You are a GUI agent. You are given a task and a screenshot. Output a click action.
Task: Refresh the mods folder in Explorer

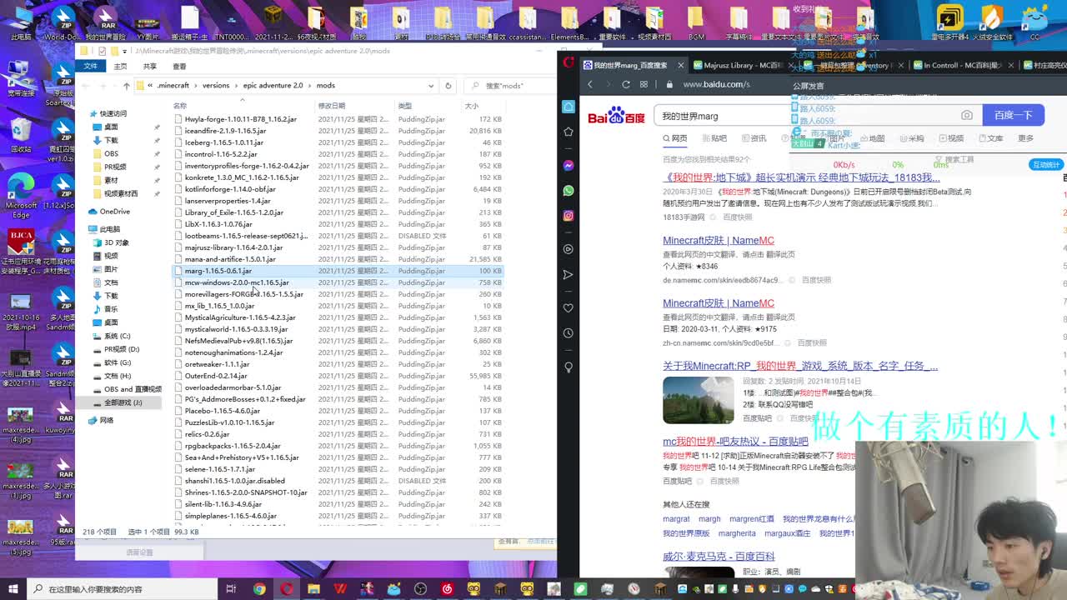(448, 85)
